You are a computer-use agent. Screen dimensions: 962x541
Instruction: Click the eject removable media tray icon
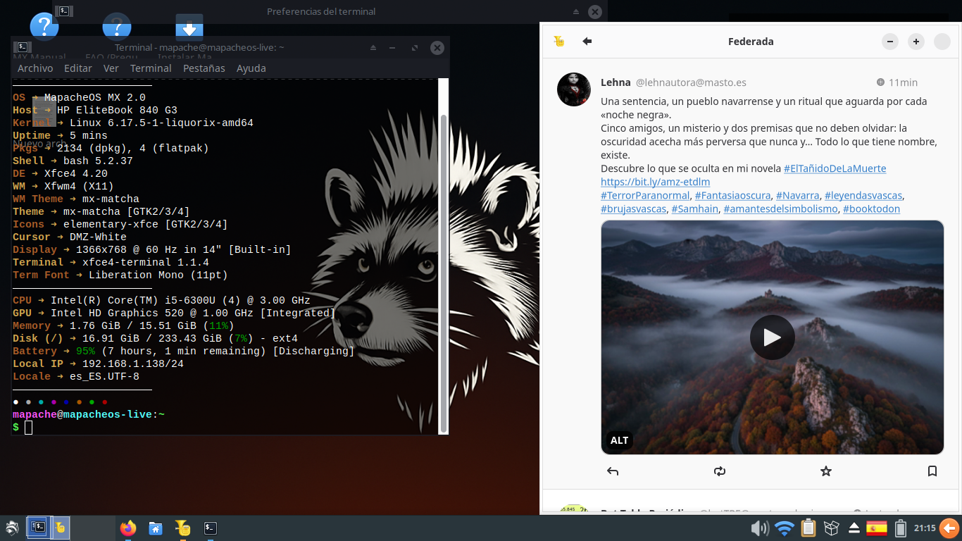pyautogui.click(x=854, y=528)
